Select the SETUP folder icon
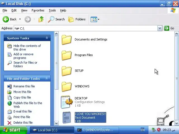Viewport: 179px width, 134px height. (67, 71)
